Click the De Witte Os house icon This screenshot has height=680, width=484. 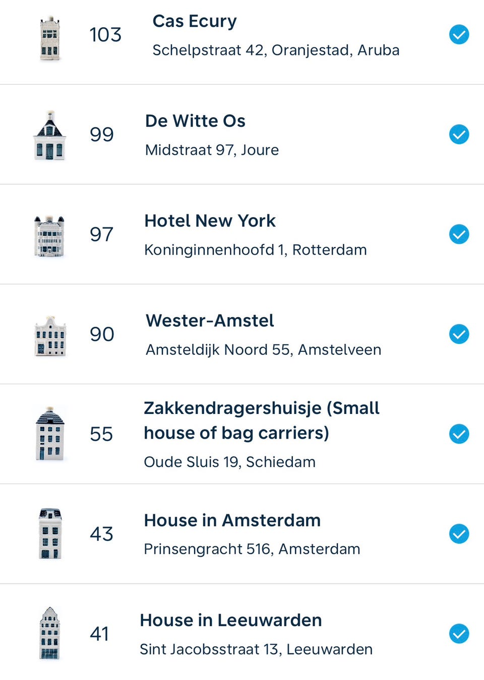tap(49, 135)
